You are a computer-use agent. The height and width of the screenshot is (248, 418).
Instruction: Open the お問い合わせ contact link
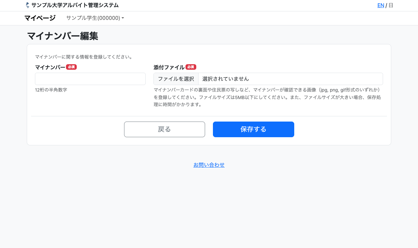209,165
